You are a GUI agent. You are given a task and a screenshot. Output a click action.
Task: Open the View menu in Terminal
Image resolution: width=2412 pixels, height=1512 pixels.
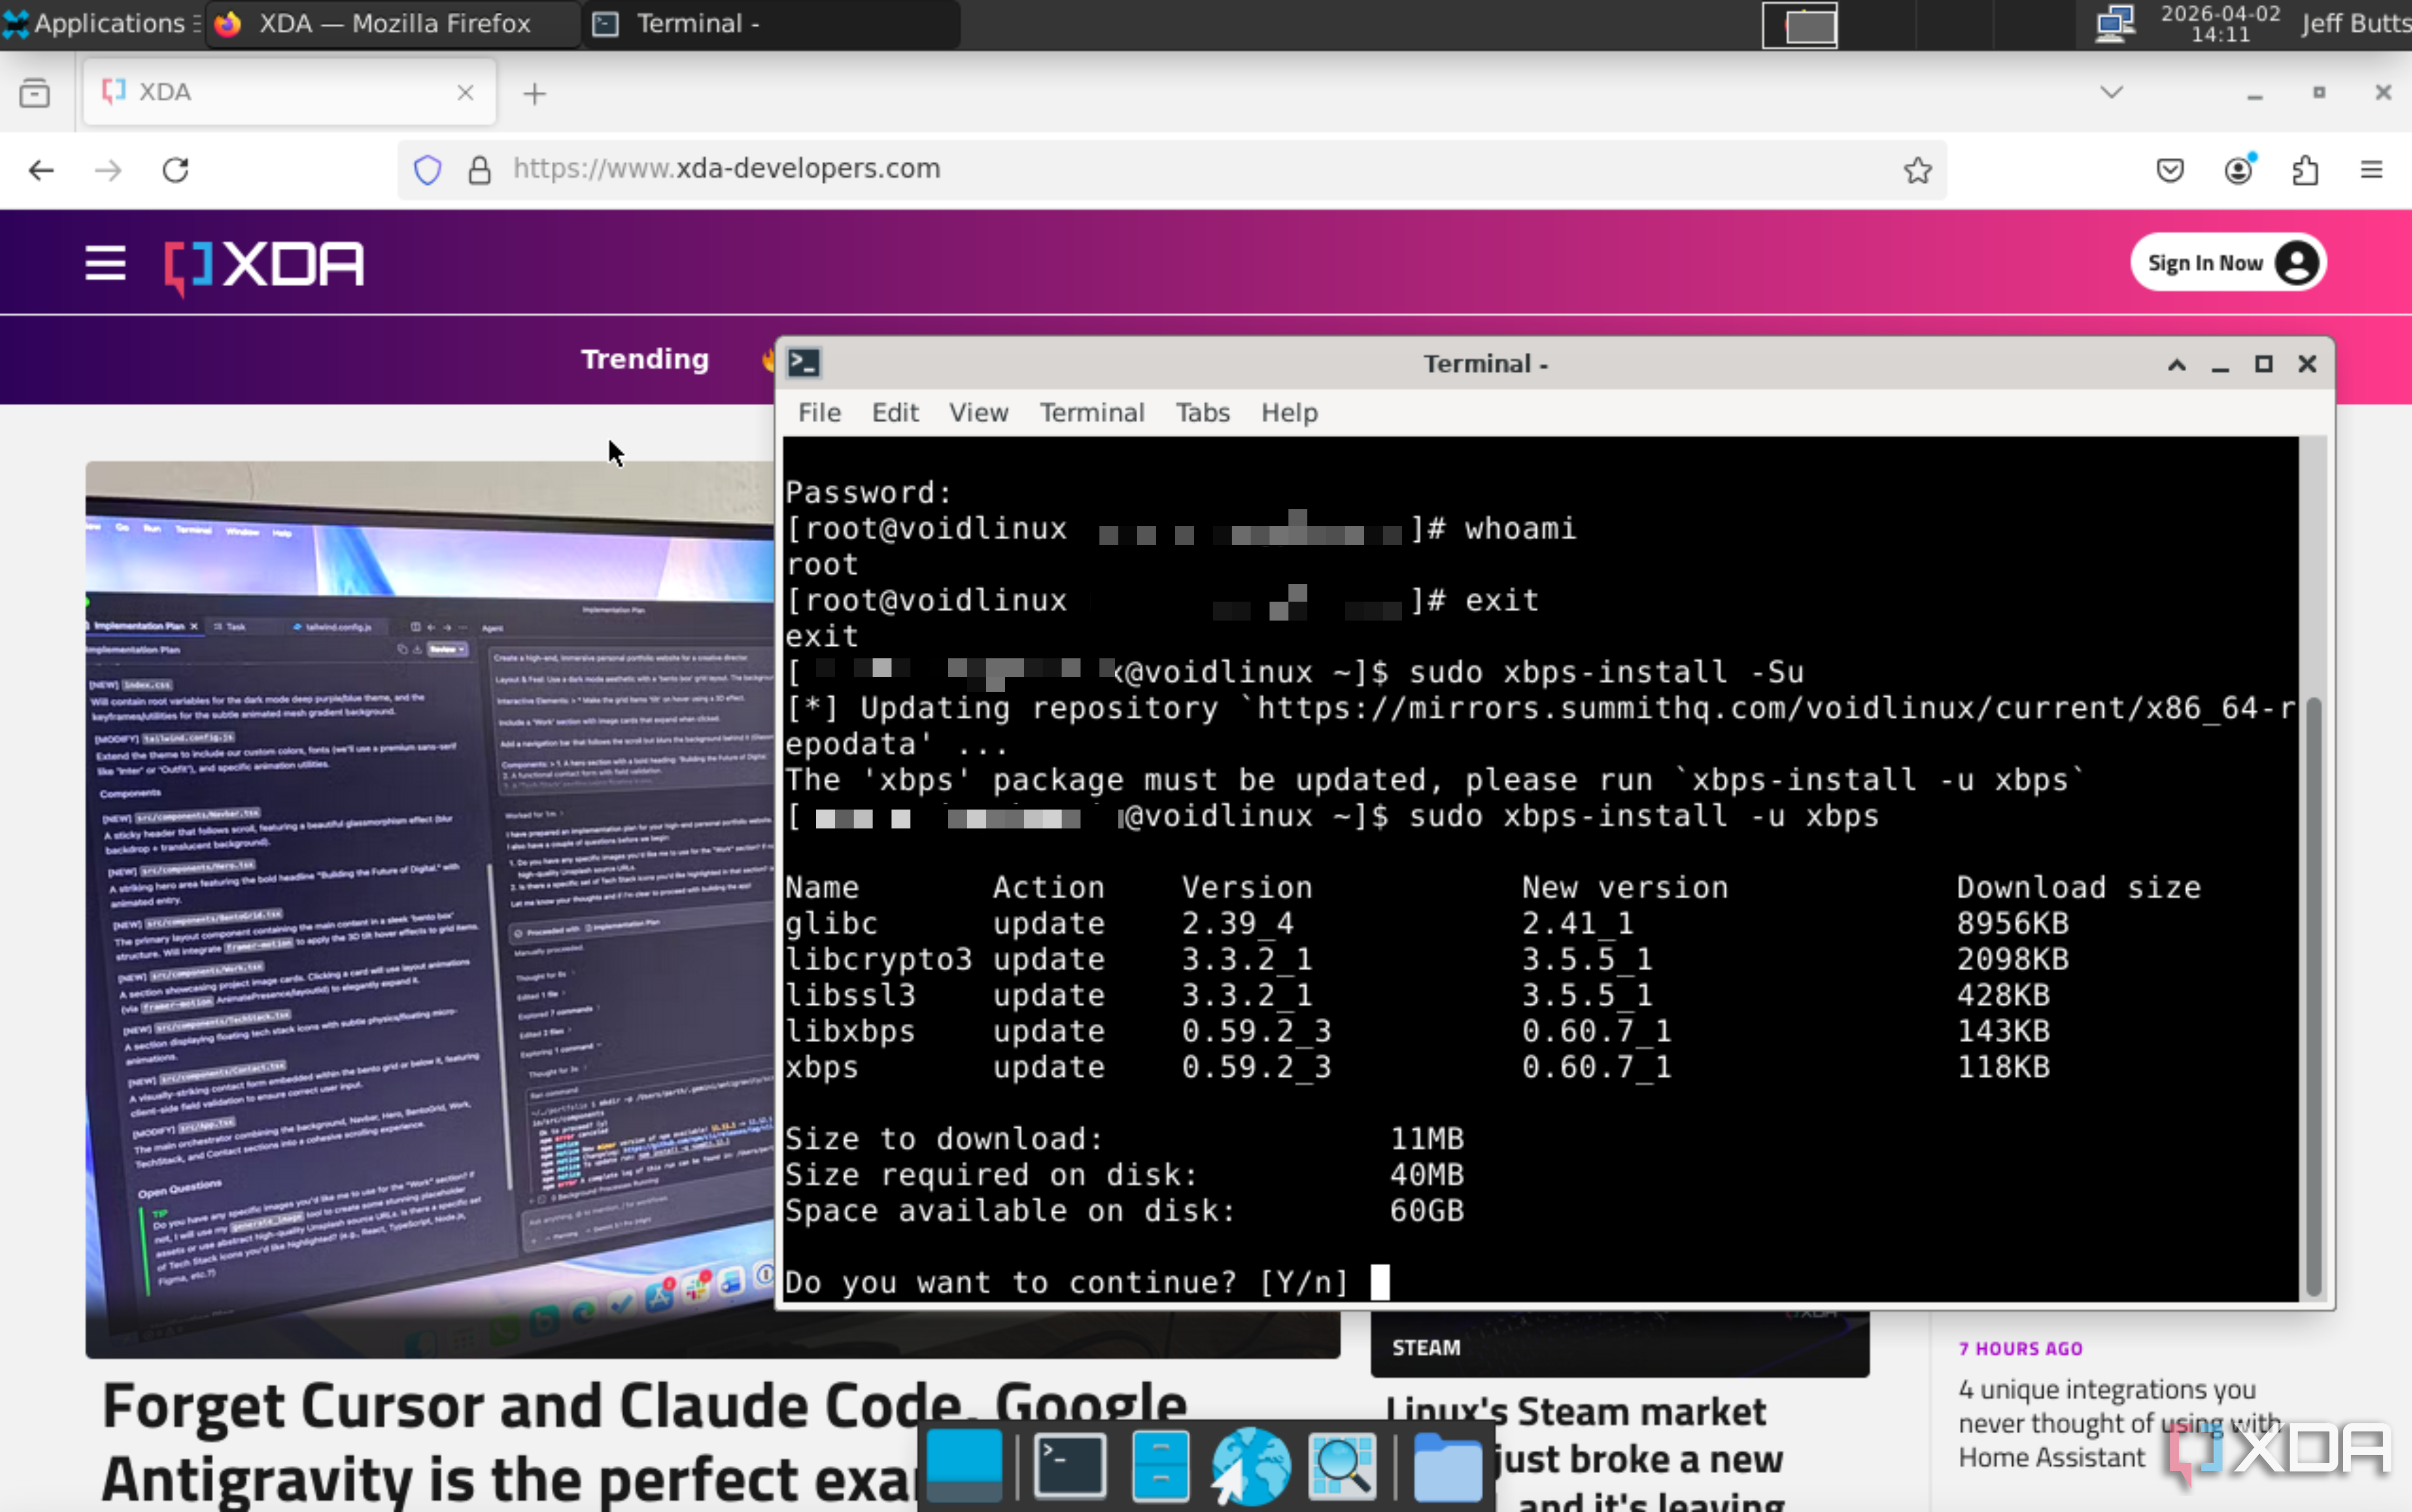click(x=978, y=413)
